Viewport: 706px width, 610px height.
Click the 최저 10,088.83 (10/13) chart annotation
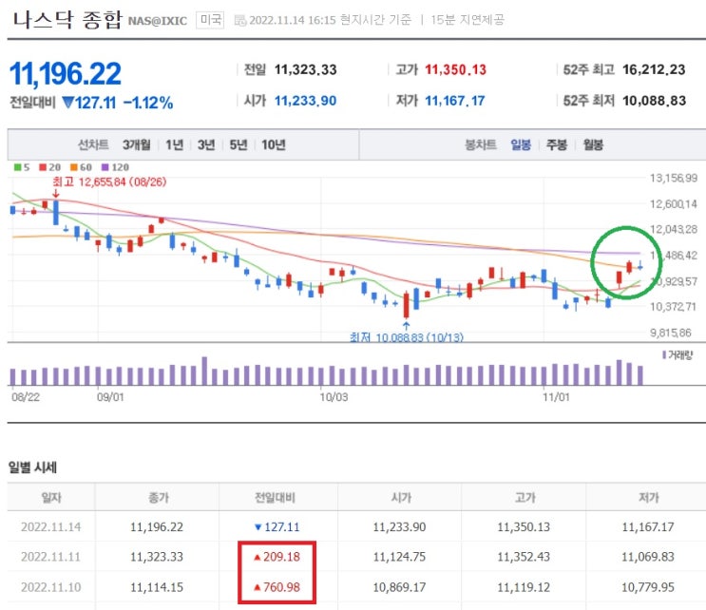(x=407, y=337)
